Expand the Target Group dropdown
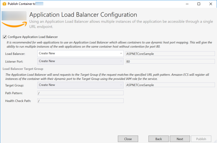 [80, 85]
